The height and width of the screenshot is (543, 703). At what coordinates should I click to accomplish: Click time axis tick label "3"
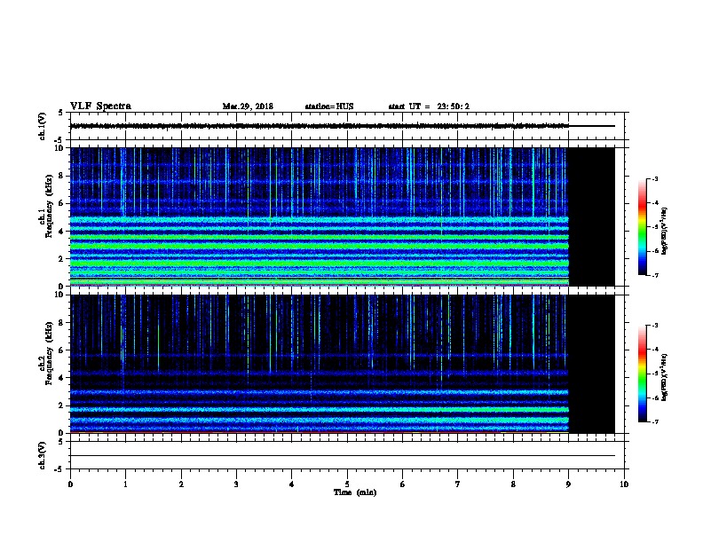coord(236,484)
